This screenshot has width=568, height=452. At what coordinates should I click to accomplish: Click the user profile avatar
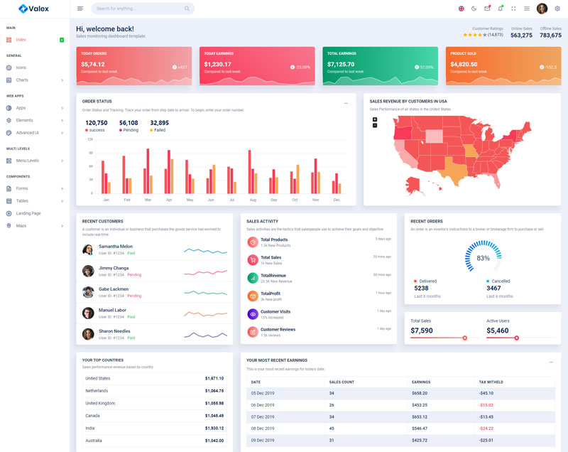(542, 9)
